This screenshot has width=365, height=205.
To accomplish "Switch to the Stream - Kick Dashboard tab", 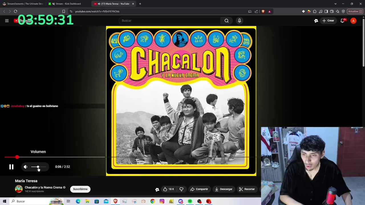I will pos(68,4).
